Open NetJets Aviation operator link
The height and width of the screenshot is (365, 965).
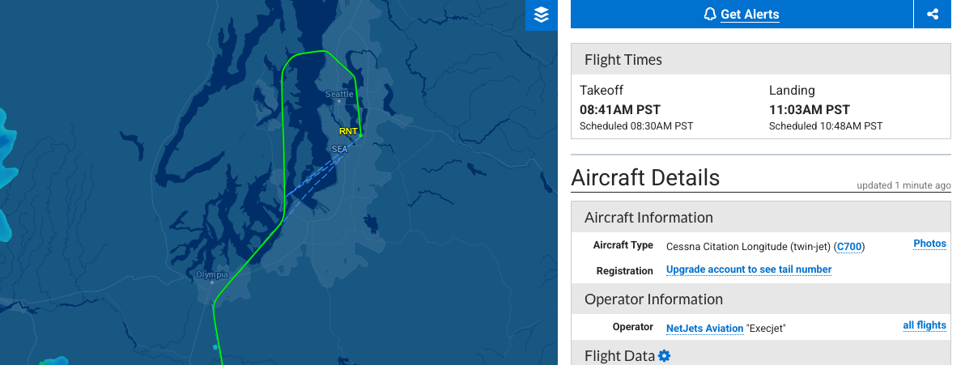(704, 328)
